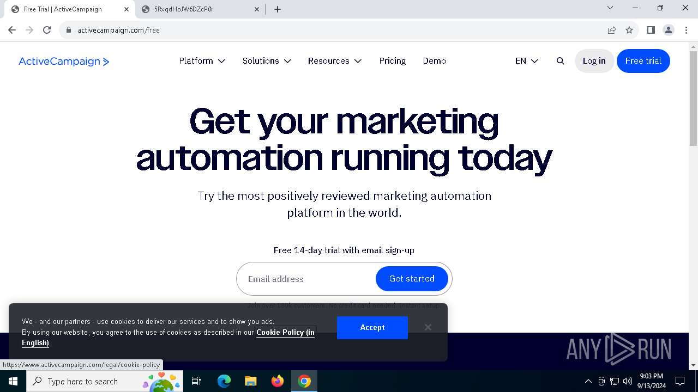Click the Windows taskbar search box
The height and width of the screenshot is (392, 698).
point(105,381)
